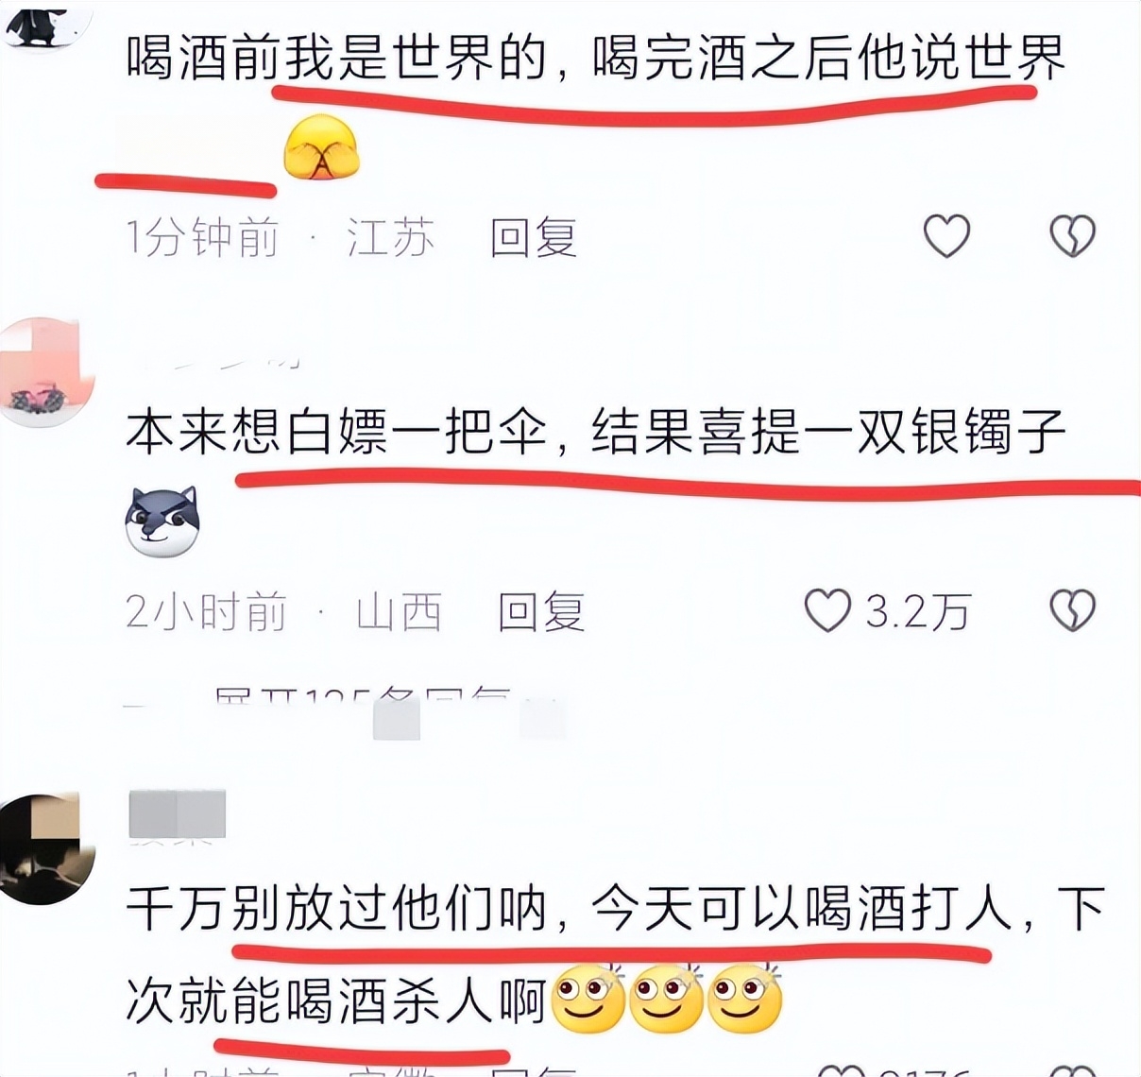1141x1077 pixels.
Task: Reply to the Shanxi comment via 回复
Action: [x=541, y=612]
